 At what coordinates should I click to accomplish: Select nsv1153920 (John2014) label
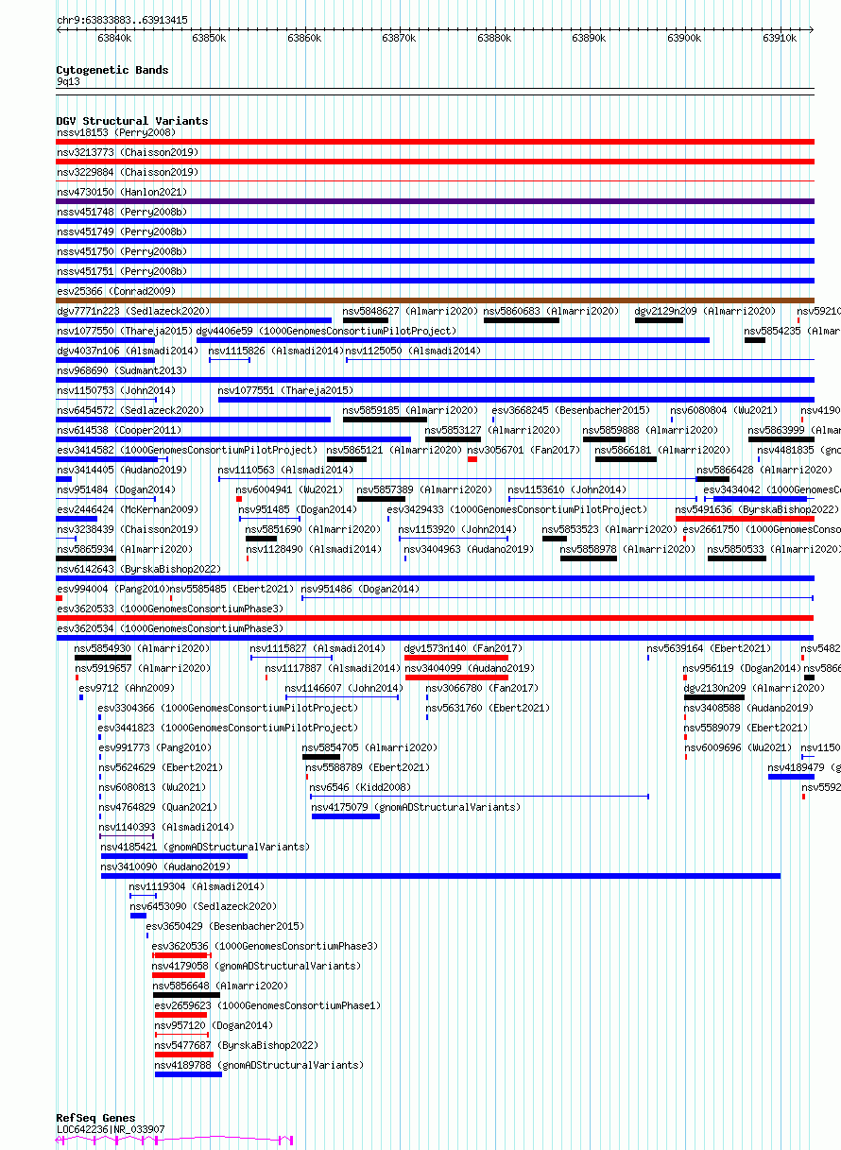coord(457,529)
